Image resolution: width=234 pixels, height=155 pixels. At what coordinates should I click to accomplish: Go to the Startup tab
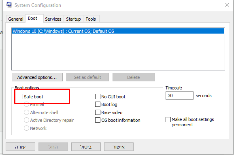[73, 19]
